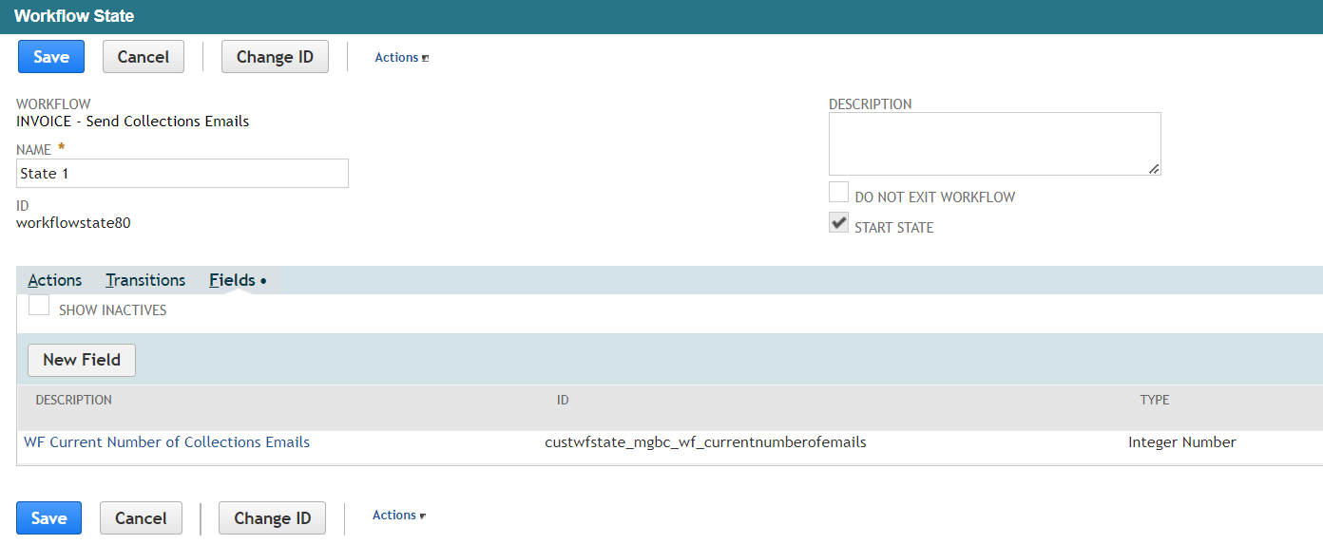Viewport: 1323px width, 544px height.
Task: Click the Workflow State page title
Action: [x=74, y=16]
